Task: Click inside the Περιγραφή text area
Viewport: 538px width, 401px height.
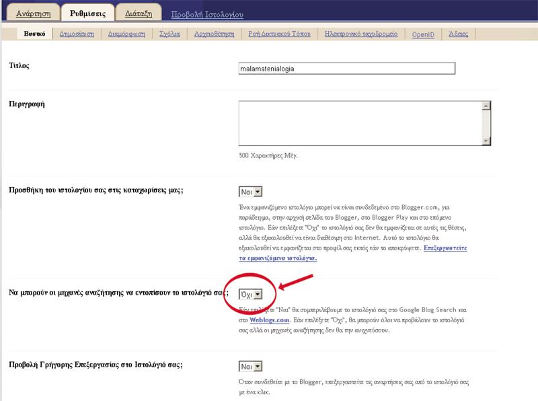Action: point(360,123)
